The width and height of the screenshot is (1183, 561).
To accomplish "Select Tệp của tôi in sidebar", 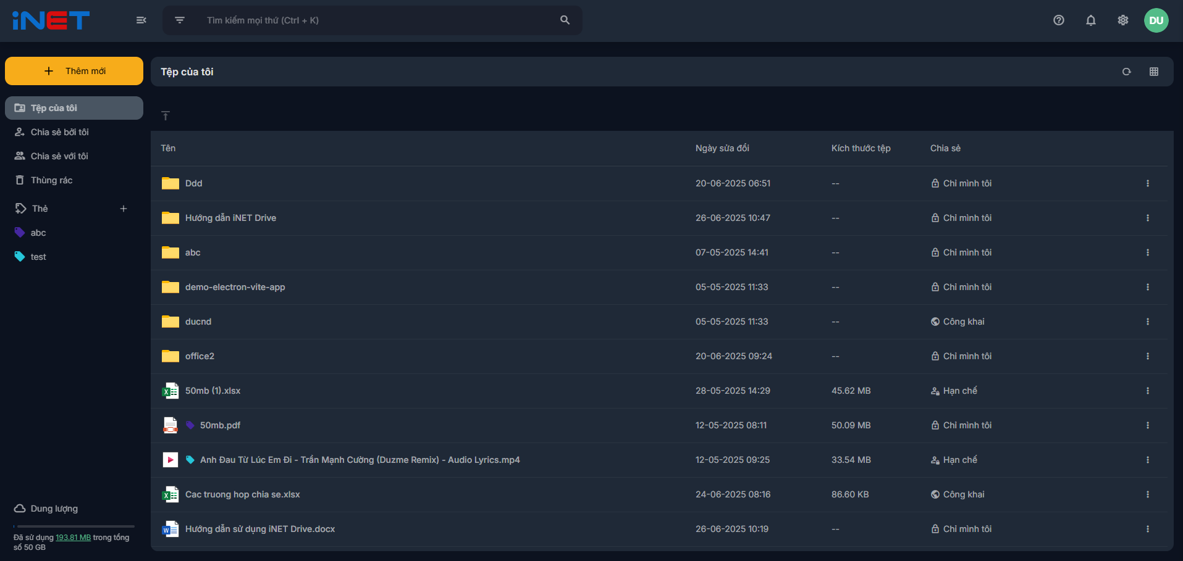I will 74,108.
